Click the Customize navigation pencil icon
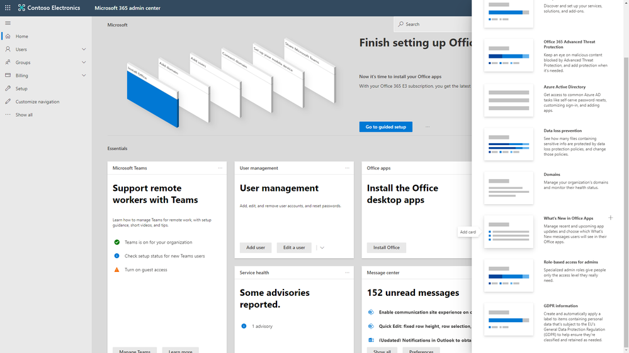629x353 pixels. (8, 102)
